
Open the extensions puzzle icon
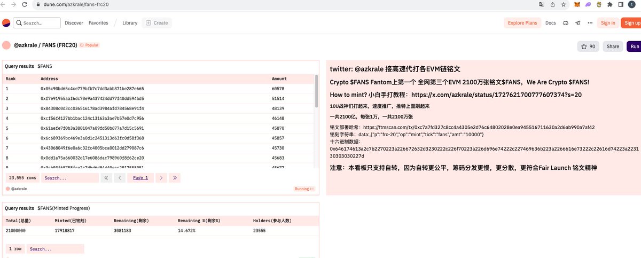[610, 4]
